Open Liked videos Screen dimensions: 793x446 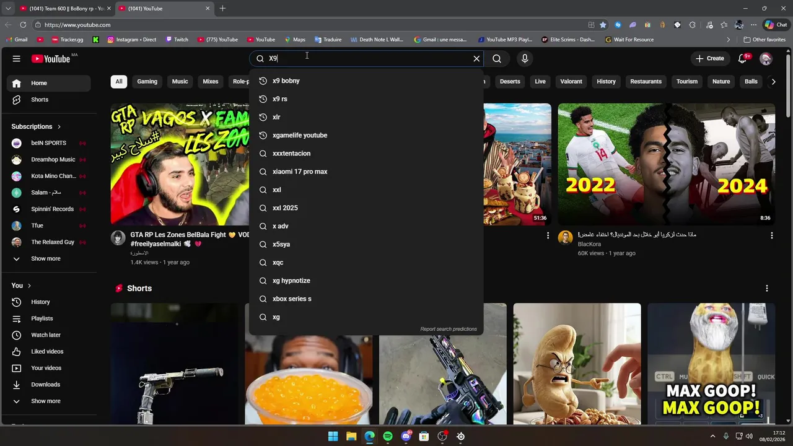[x=48, y=352]
